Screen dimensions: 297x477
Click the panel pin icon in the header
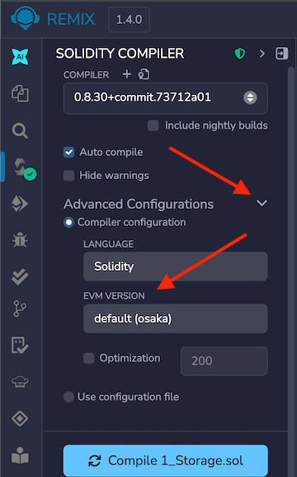281,54
